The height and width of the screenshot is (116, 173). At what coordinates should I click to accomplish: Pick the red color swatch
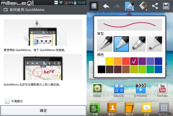tap(126, 61)
